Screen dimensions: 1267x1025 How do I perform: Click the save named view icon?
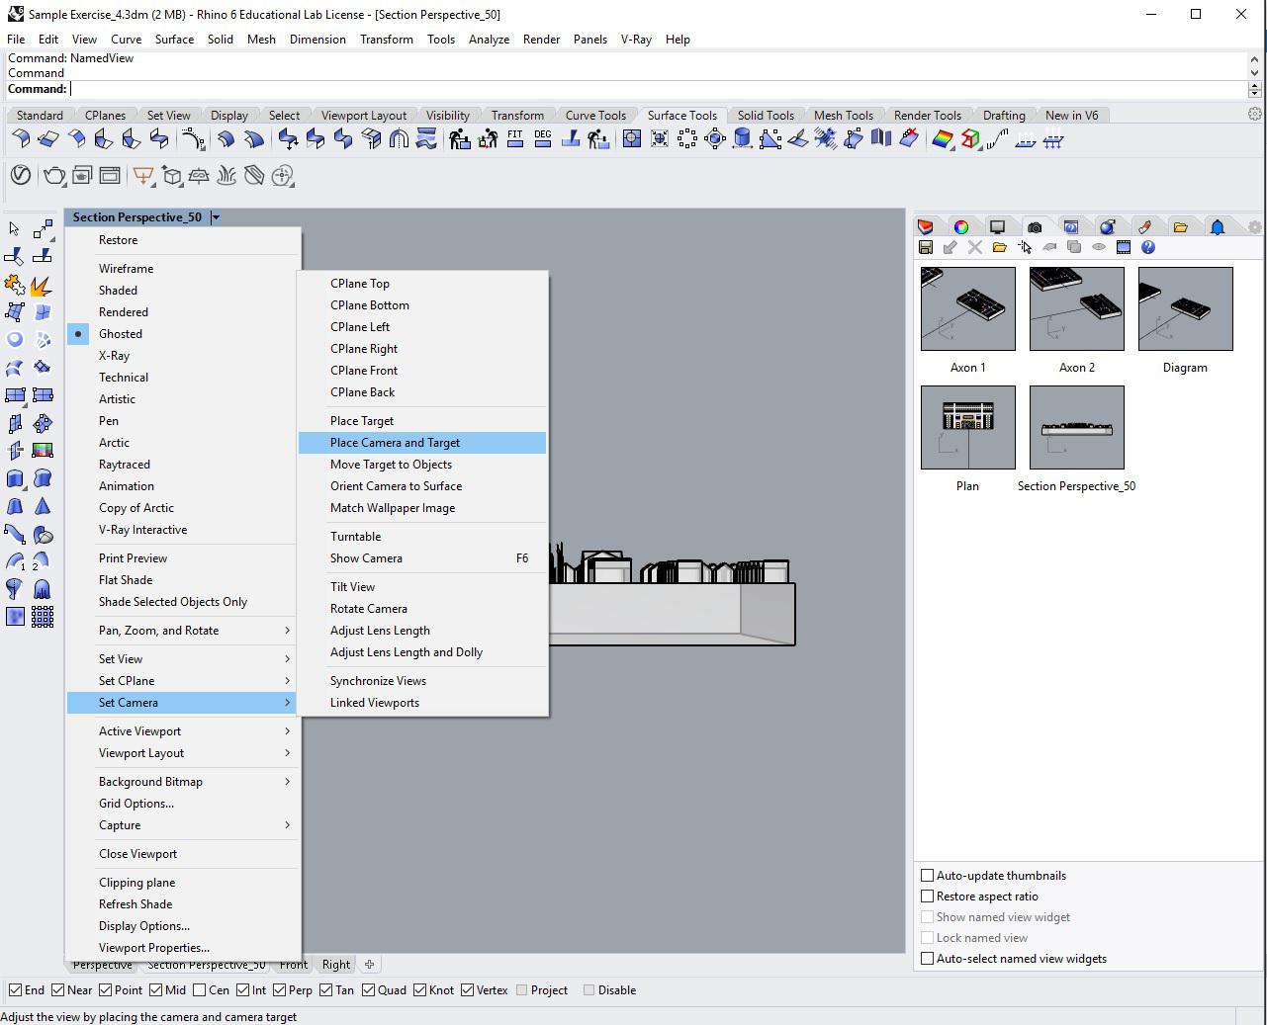[926, 247]
